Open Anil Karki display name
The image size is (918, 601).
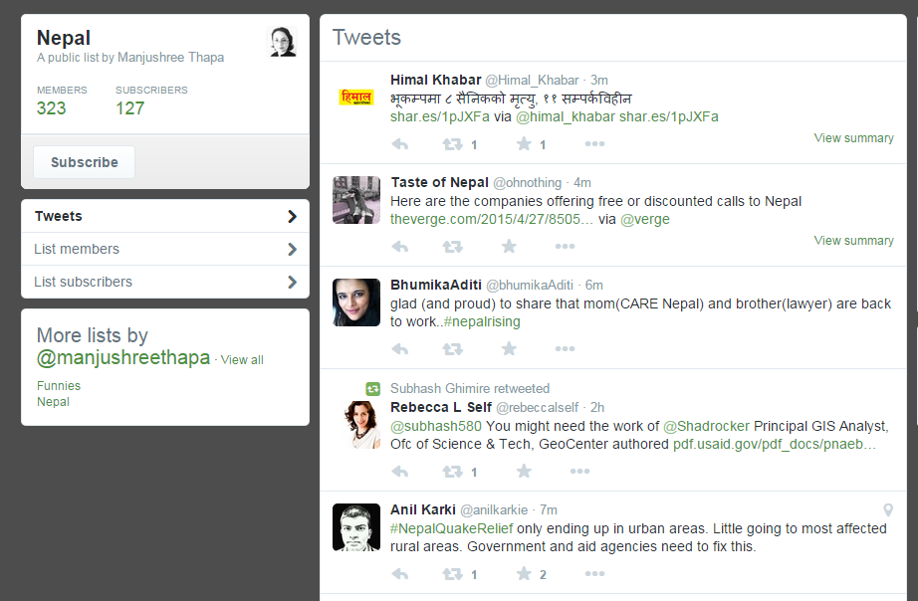click(x=423, y=509)
